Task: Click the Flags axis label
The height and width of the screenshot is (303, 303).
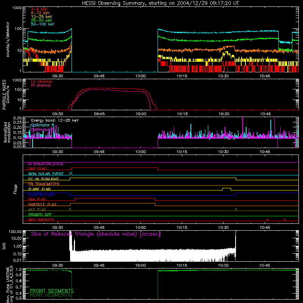Action: pyautogui.click(x=16, y=189)
